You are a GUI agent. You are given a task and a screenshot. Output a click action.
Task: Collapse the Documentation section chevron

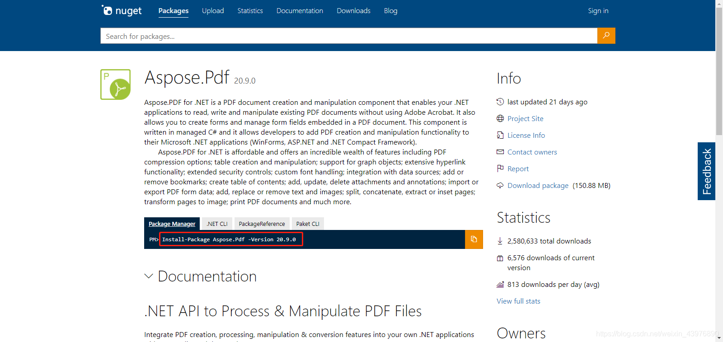[149, 276]
